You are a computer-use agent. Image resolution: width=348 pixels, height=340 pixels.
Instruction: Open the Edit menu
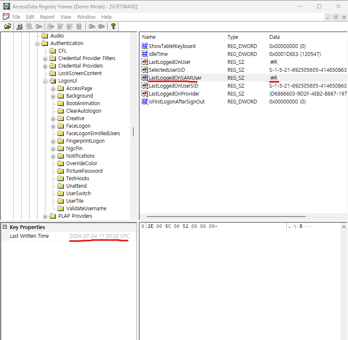[x=30, y=17]
